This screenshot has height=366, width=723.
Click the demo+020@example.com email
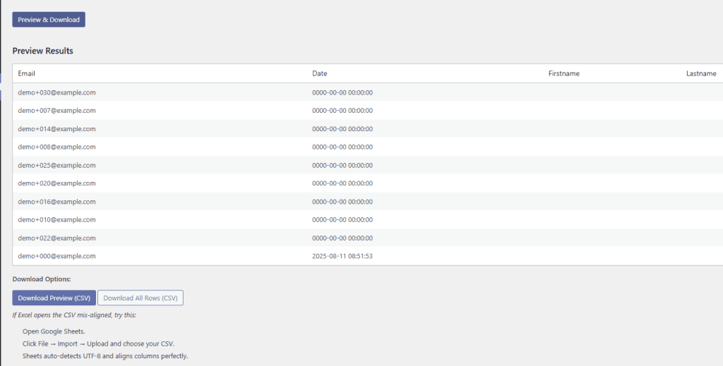point(56,183)
